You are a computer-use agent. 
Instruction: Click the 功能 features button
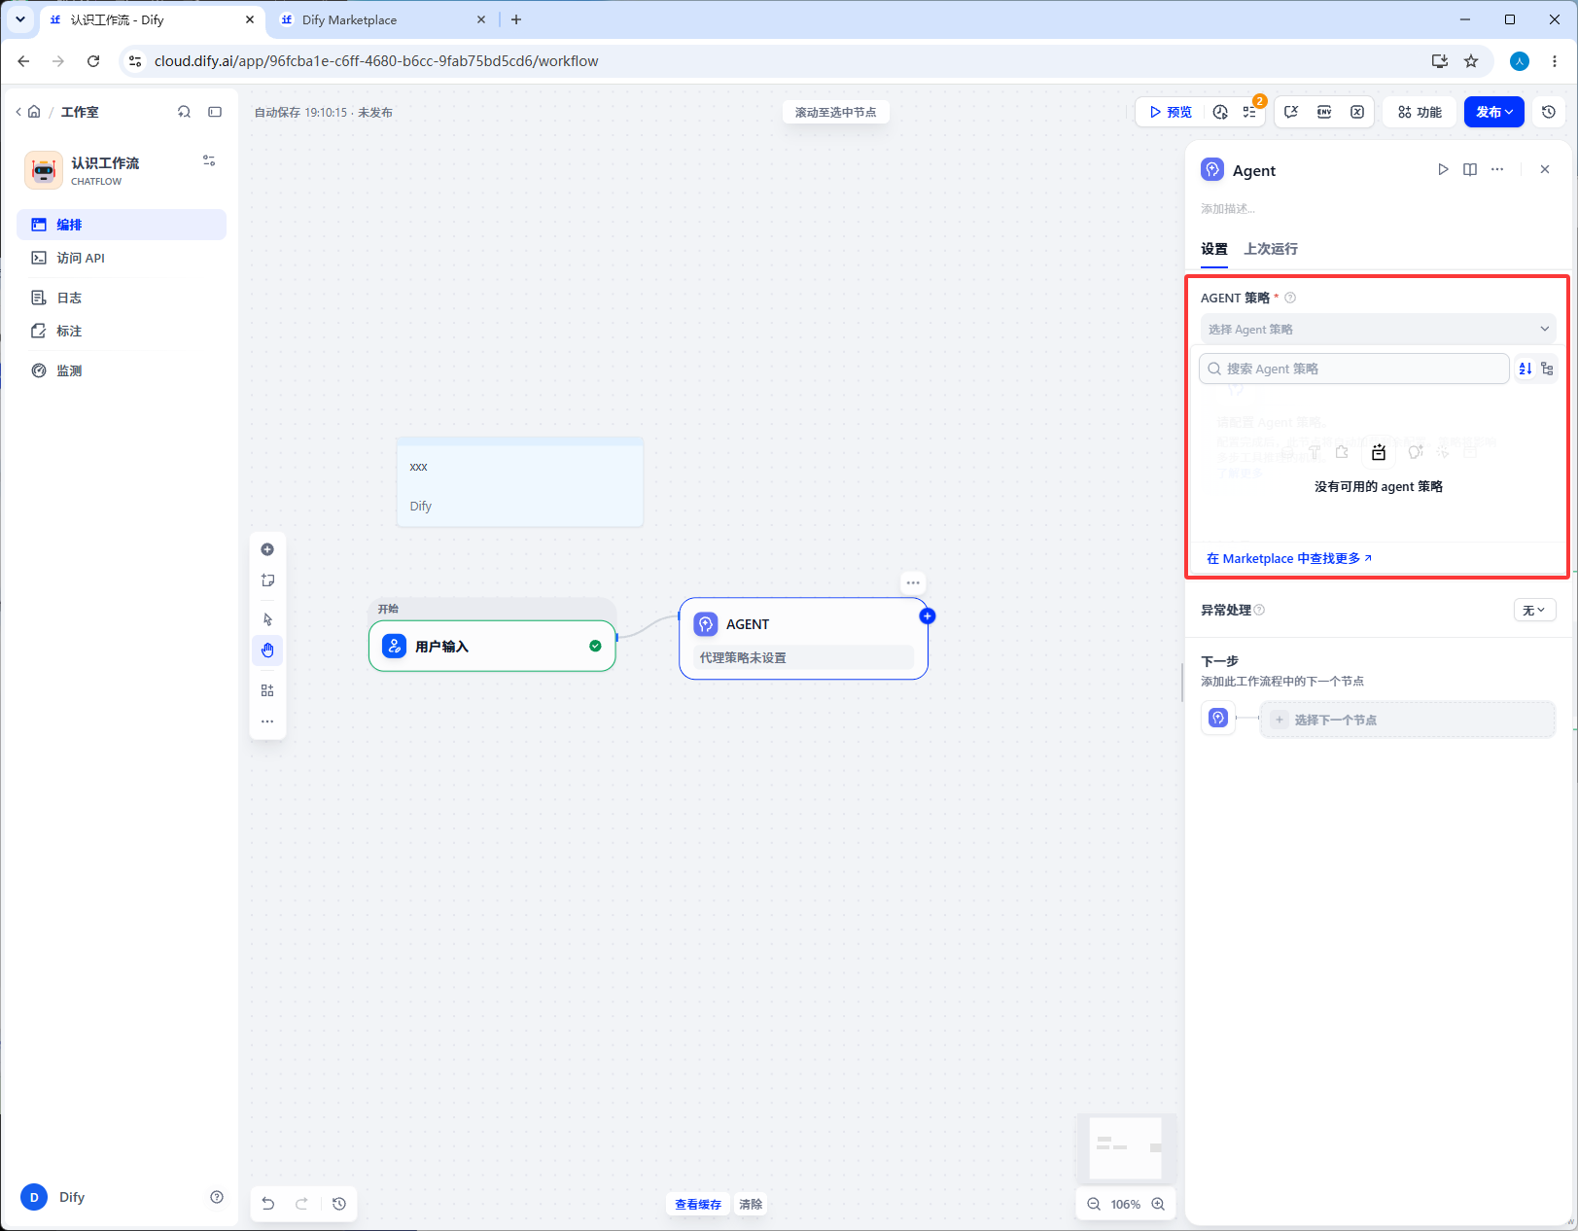(1420, 112)
